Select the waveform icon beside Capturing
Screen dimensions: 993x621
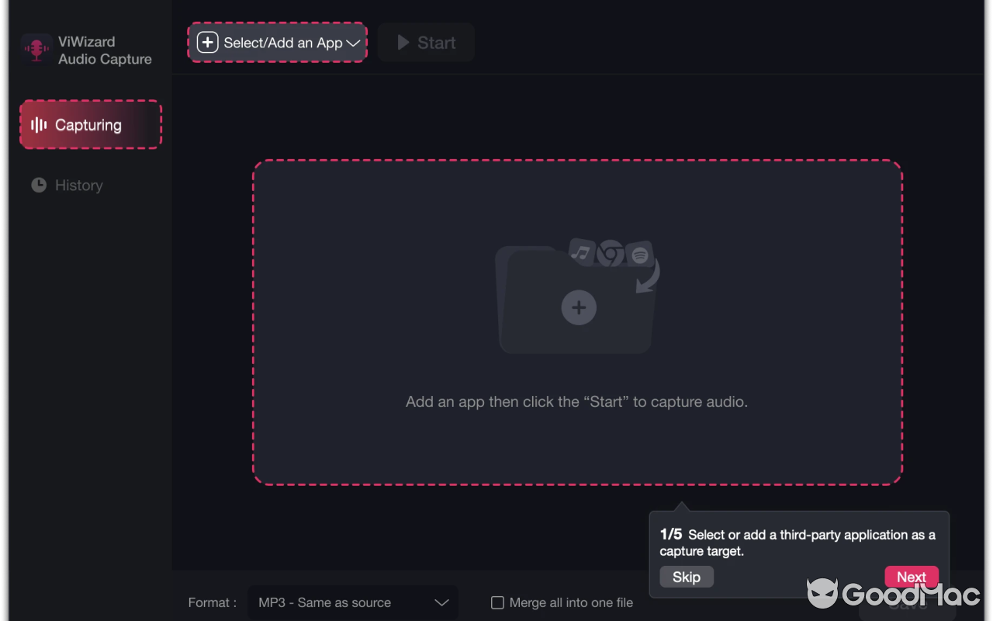point(40,124)
